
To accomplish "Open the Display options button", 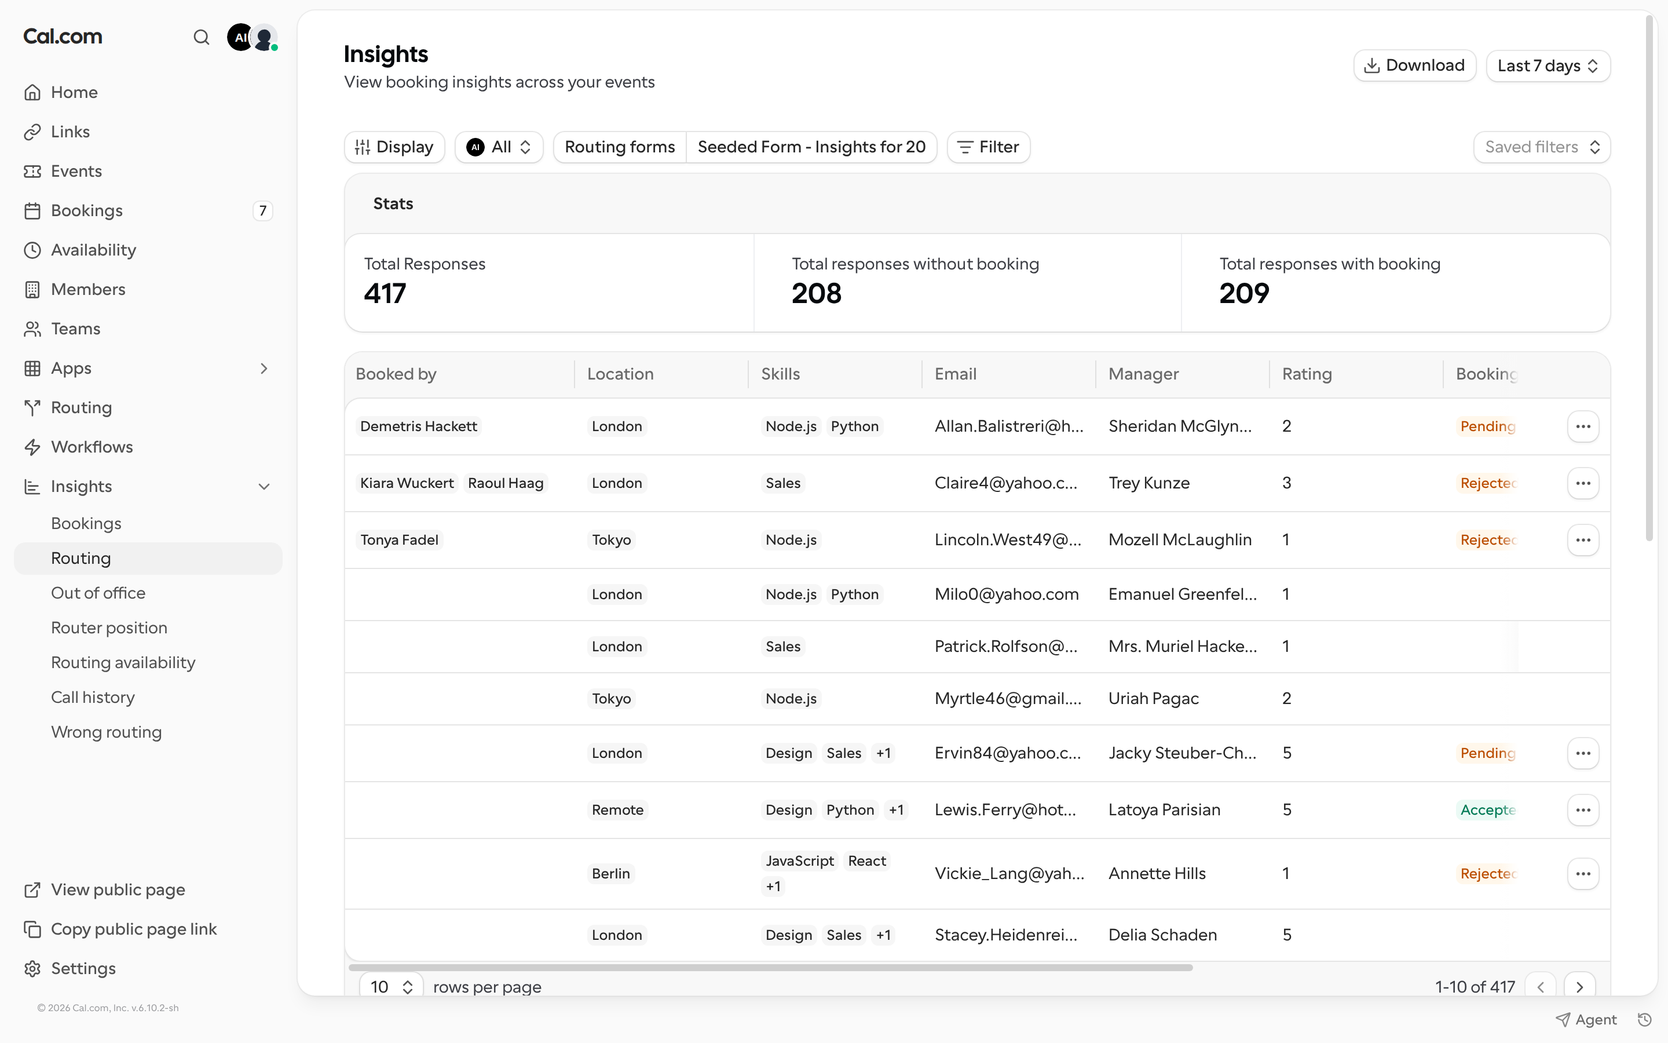I will (394, 147).
